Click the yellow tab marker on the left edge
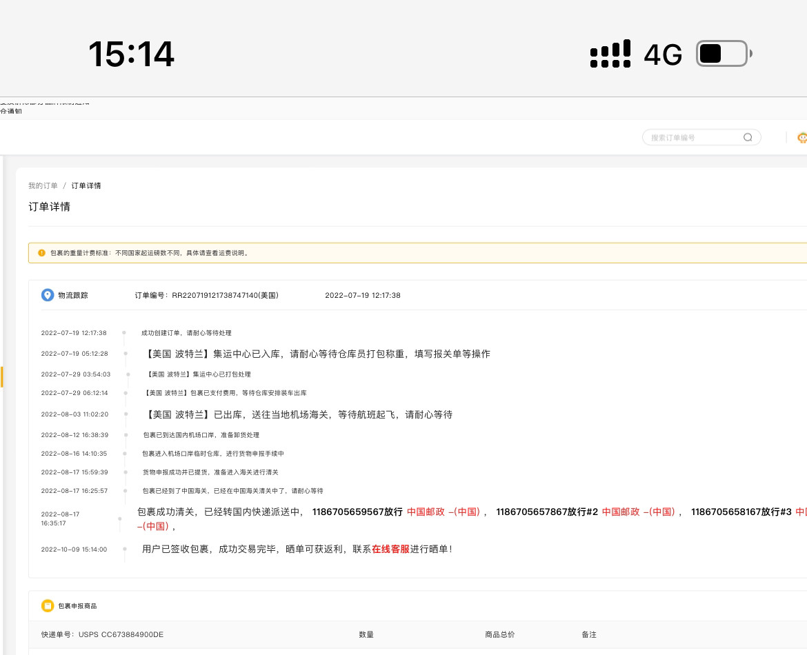 coord(2,377)
